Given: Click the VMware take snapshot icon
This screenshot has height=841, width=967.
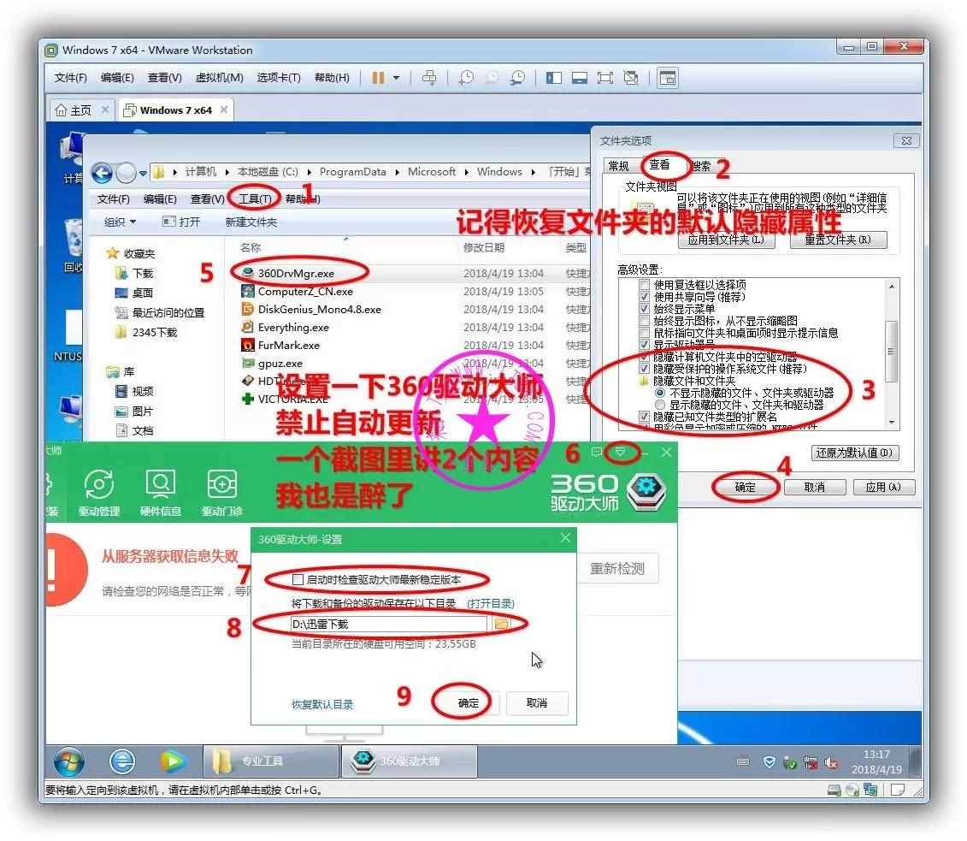Looking at the screenshot, I should tap(466, 78).
